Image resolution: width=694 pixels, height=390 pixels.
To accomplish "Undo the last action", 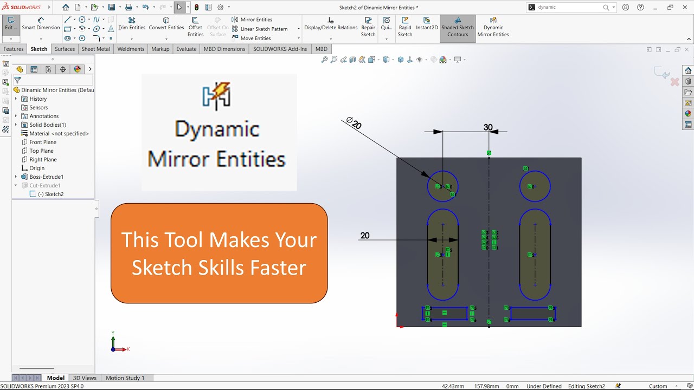I will [x=145, y=8].
